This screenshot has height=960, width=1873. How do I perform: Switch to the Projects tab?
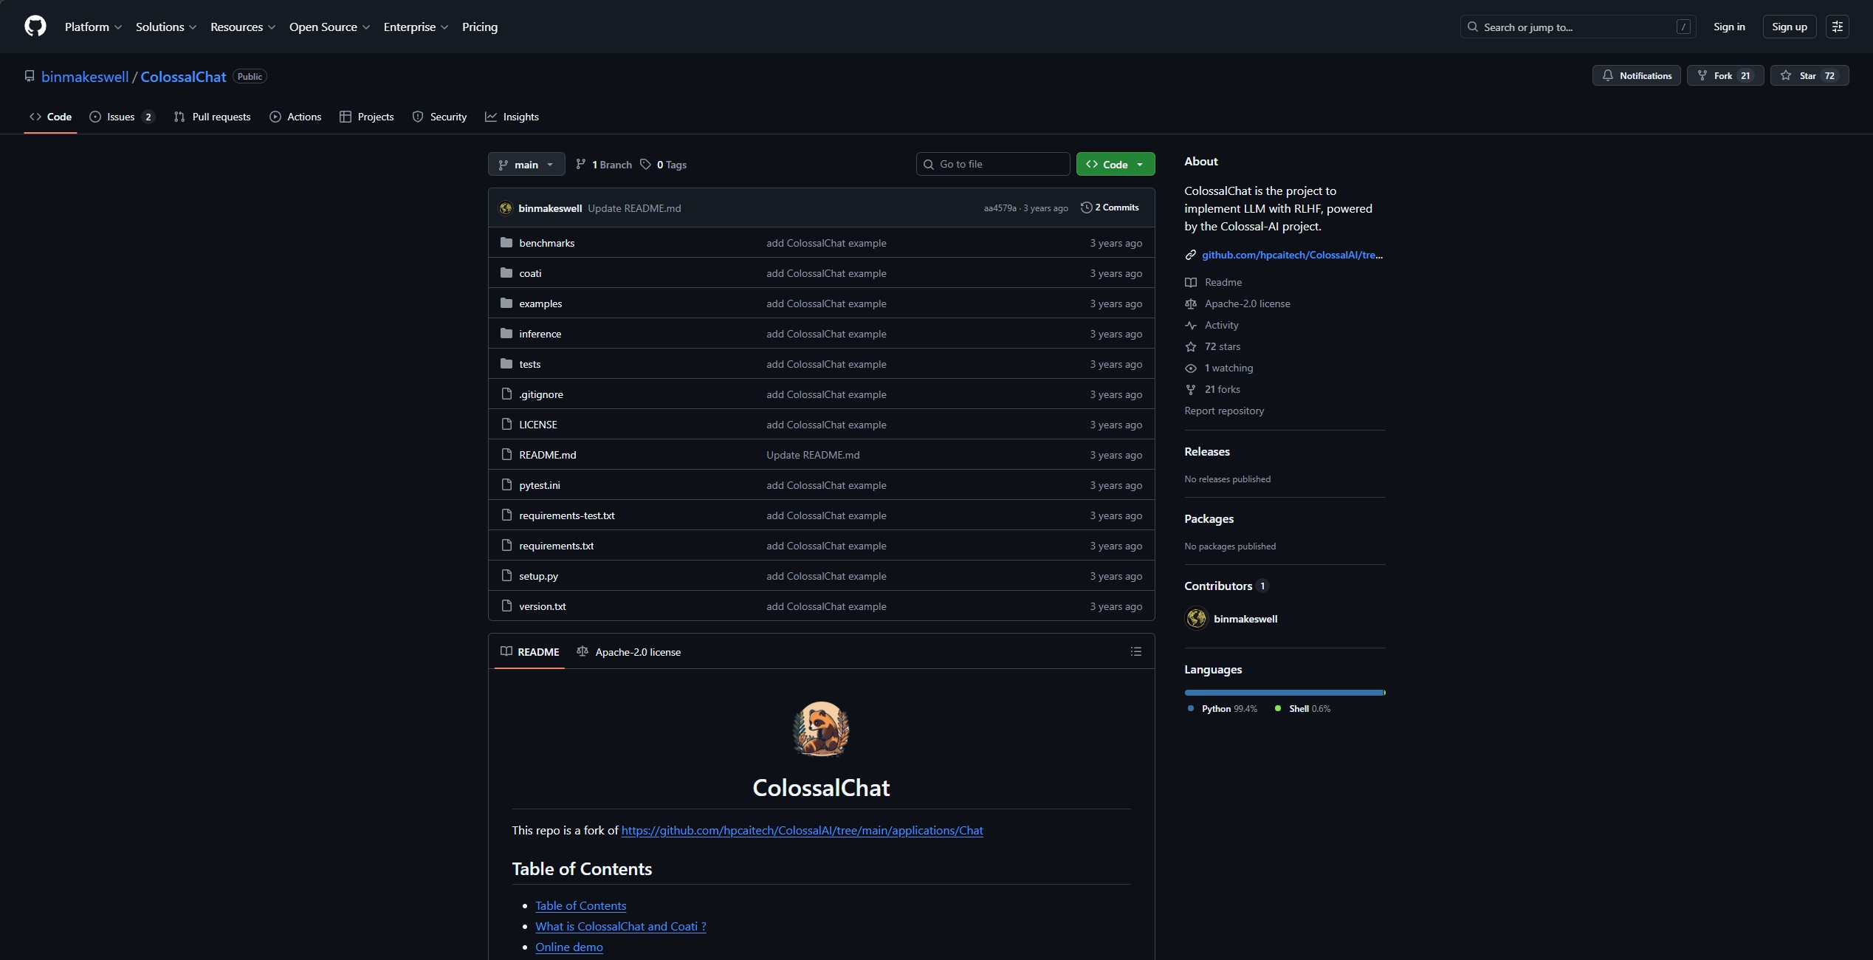pyautogui.click(x=367, y=117)
